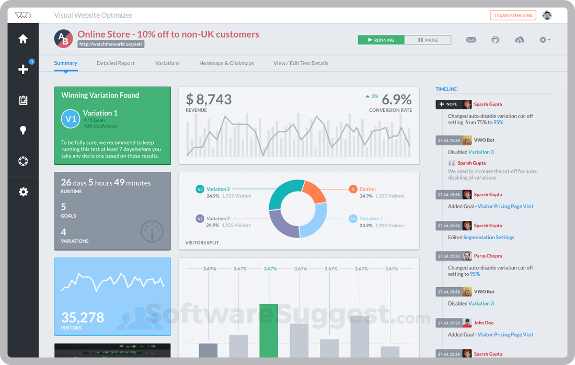Open the Segmentation Settings link
Screen dimensions: 575x365
[x=489, y=237]
